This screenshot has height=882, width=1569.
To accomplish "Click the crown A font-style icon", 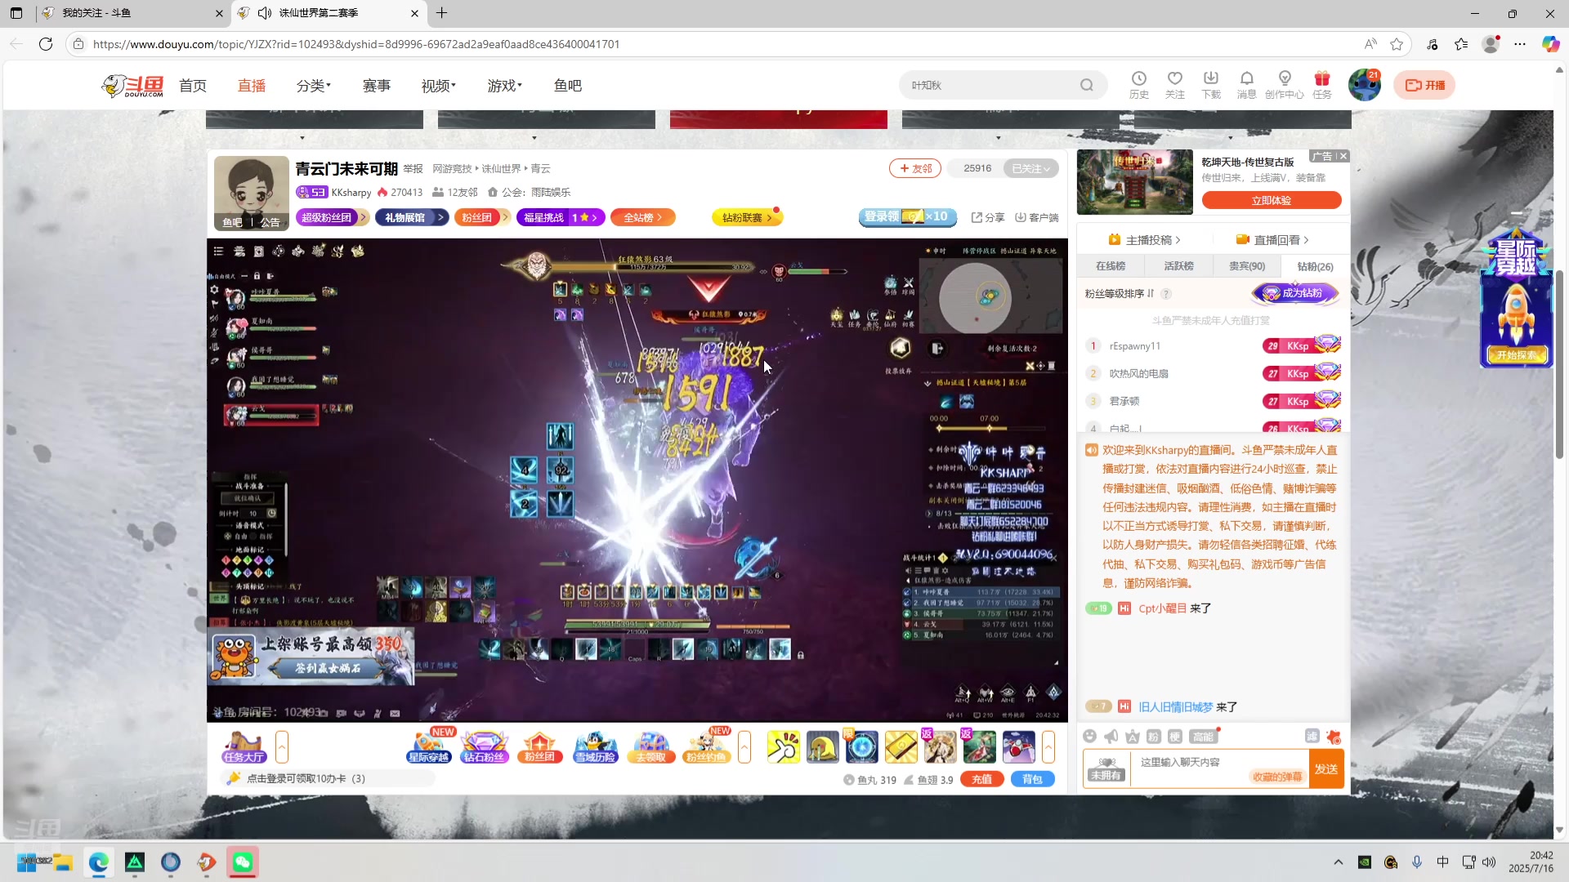I will [x=1132, y=737].
